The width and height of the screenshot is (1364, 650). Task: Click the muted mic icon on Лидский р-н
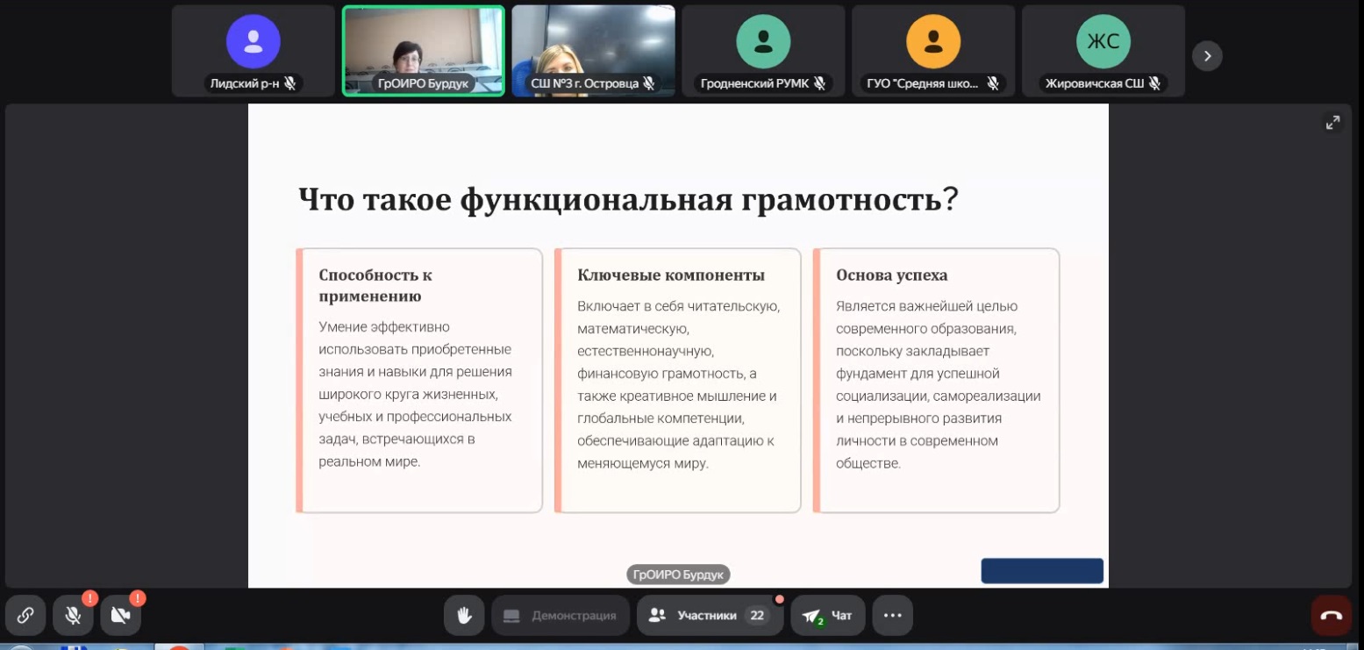point(290,83)
